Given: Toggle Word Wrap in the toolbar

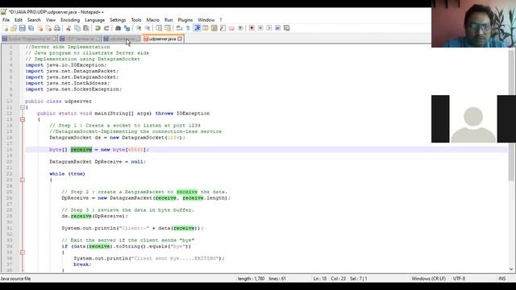Looking at the screenshot, I should click(179, 28).
